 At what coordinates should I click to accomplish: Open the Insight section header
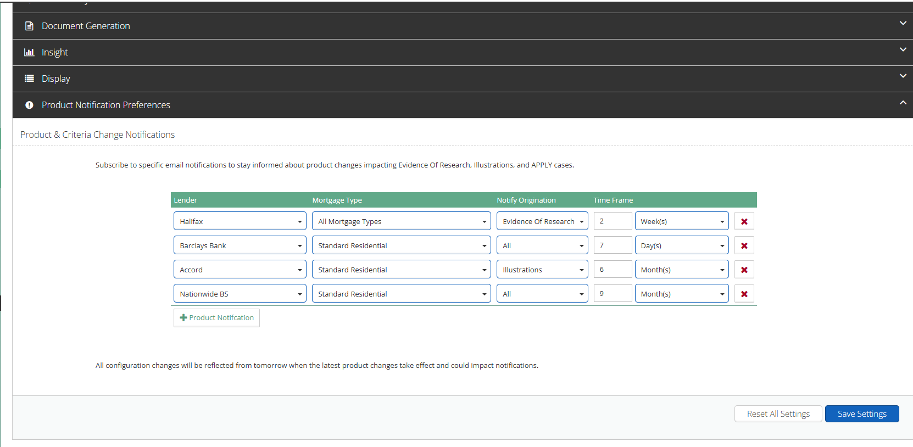coord(463,52)
